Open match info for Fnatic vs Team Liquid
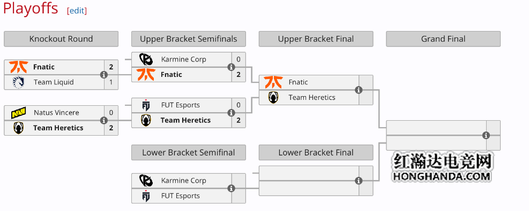This screenshot has height=211, width=529. tap(104, 75)
